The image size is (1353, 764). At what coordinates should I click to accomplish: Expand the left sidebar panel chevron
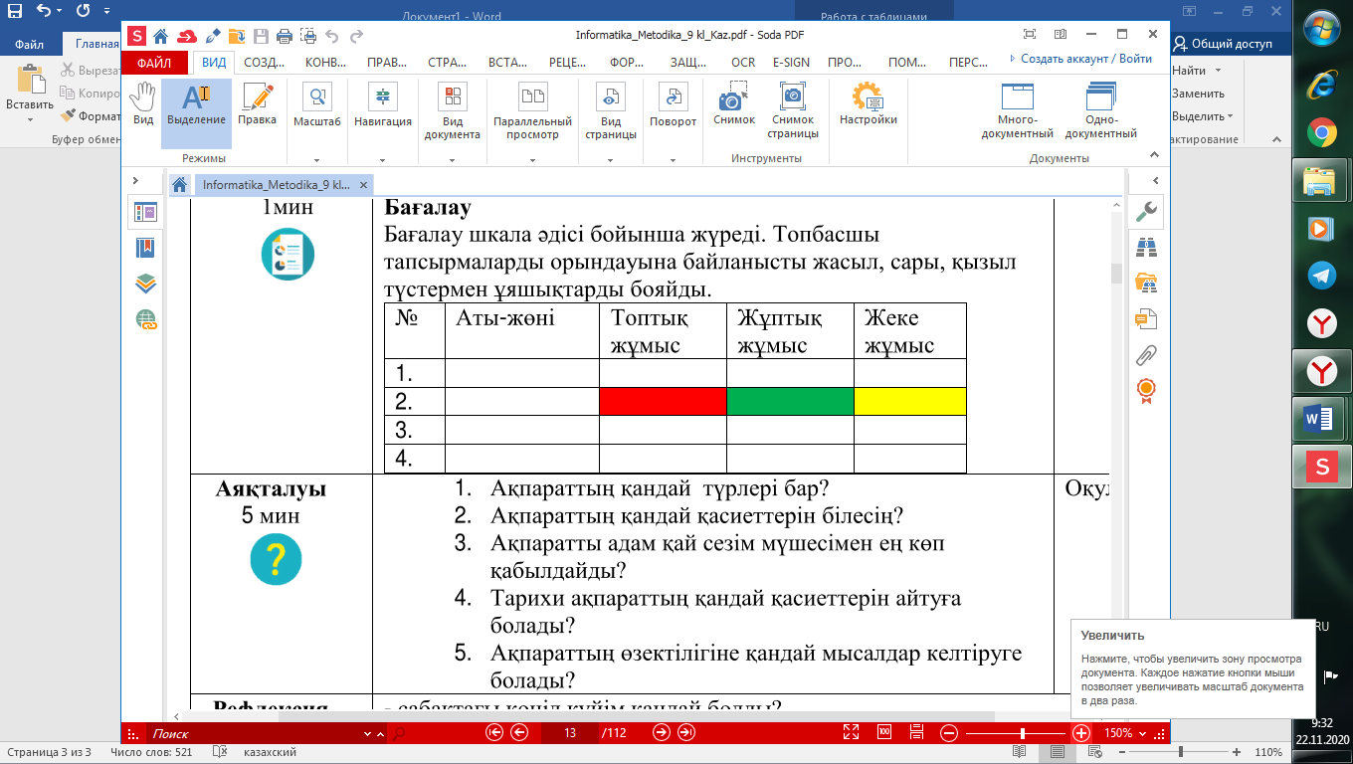tap(136, 181)
